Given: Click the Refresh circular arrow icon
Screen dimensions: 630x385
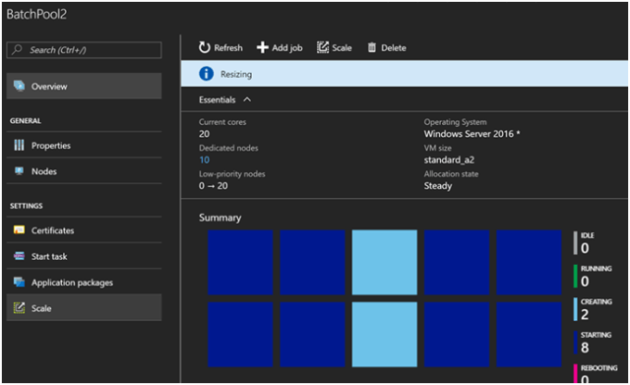Looking at the screenshot, I should pyautogui.click(x=204, y=47).
